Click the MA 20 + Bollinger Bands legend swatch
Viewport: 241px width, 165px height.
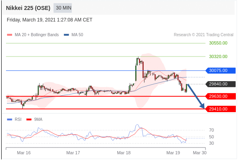point(10,35)
